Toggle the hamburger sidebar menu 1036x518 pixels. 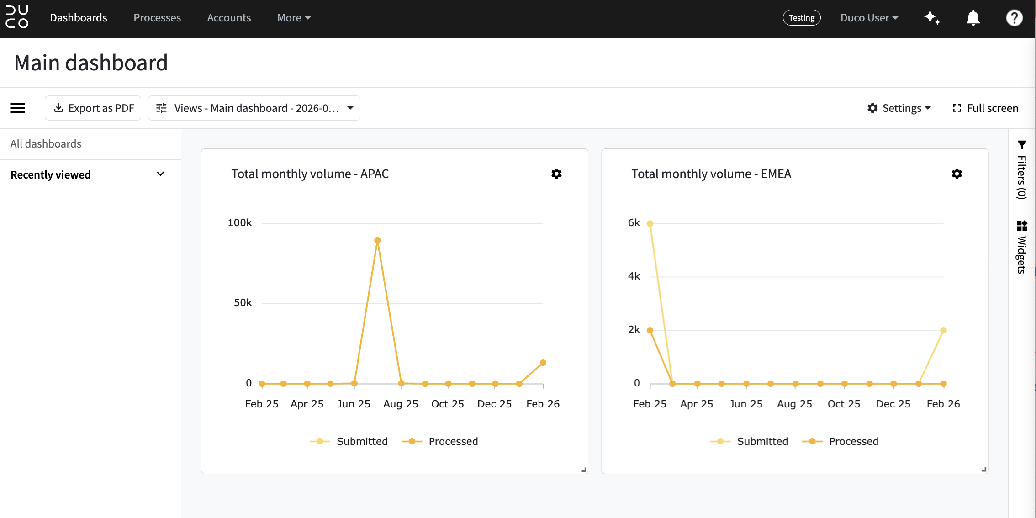pyautogui.click(x=18, y=108)
